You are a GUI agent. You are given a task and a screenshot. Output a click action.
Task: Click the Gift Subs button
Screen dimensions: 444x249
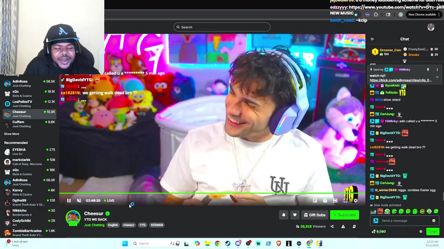(x=314, y=215)
